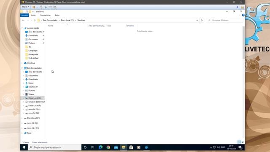
Task: Launch Google Chrome from taskbar
Action: click(x=108, y=147)
